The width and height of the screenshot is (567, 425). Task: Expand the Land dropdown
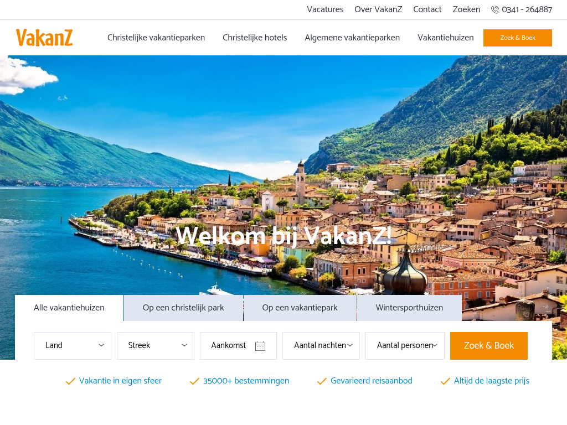73,346
